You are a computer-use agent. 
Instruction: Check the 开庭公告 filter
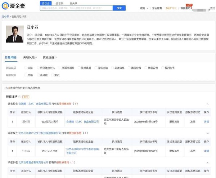(146, 68)
